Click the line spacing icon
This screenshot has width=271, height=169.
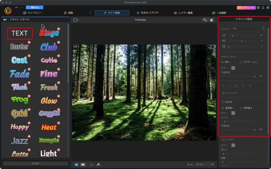coord(224,41)
